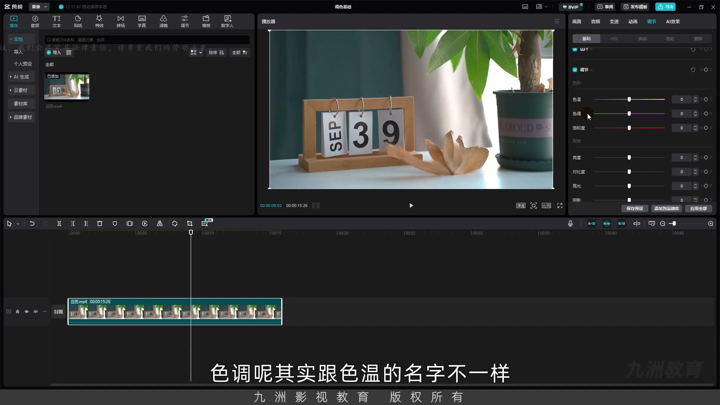Open the 数字人 digital human panel
Viewport: 720px width, 405px height.
point(227,21)
